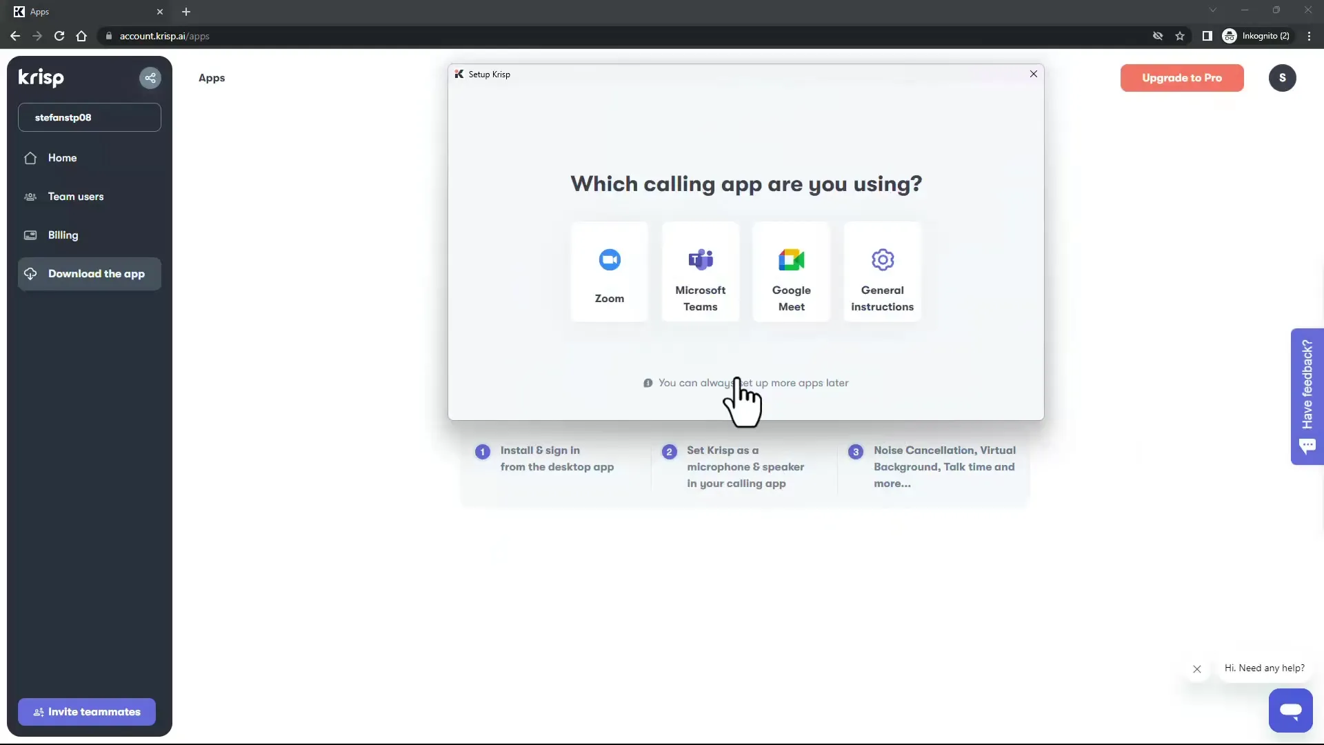Viewport: 1324px width, 745px height.
Task: Open the tab search chevron
Action: tap(1213, 10)
